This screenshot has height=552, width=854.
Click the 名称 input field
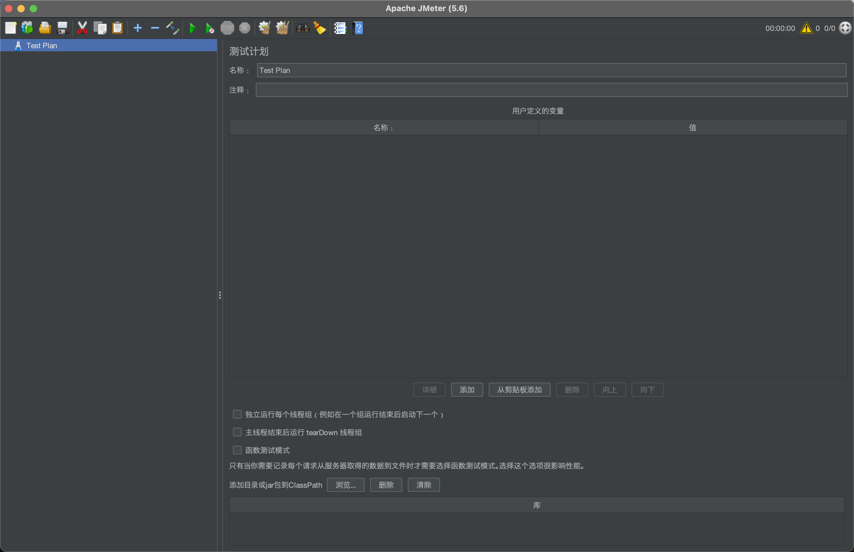pos(552,70)
